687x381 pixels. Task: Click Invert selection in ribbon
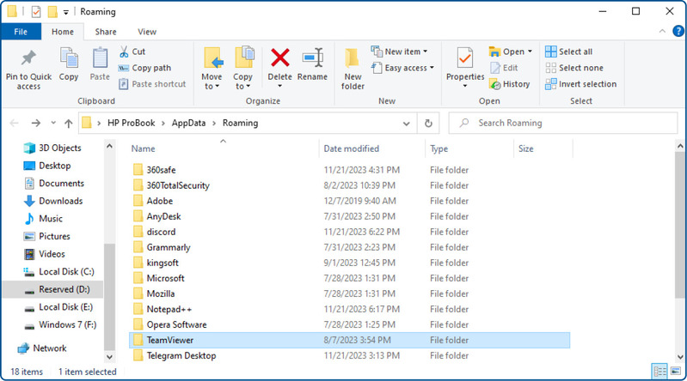[581, 84]
